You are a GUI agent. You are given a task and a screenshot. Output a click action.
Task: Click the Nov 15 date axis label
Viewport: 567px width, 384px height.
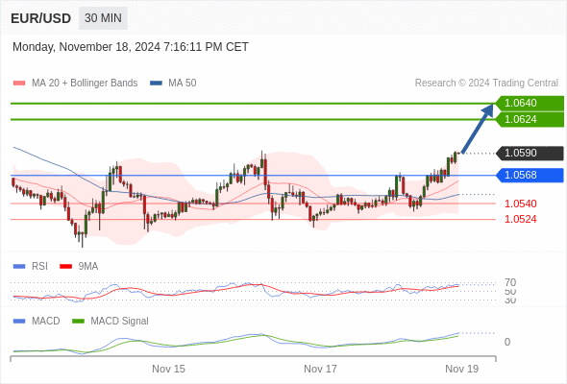tap(168, 369)
